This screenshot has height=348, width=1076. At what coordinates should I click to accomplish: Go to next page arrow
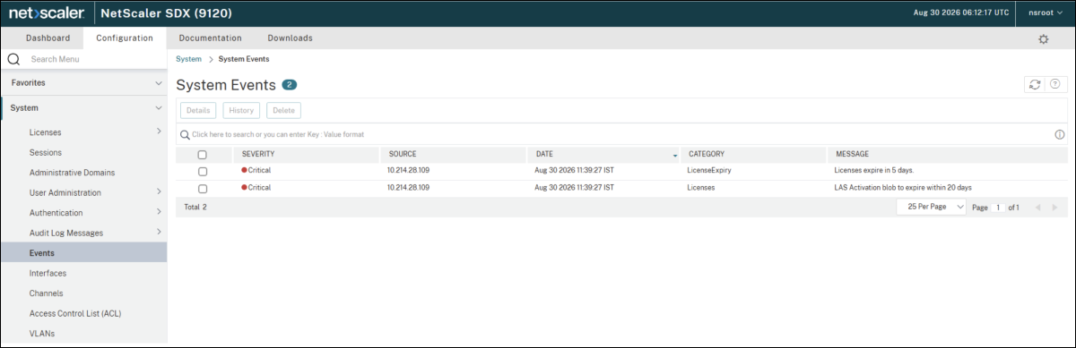1054,207
